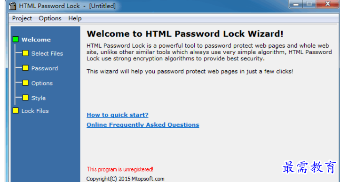Click the unregistered program notice
Viewport: 340px width, 182px height.
point(120,169)
